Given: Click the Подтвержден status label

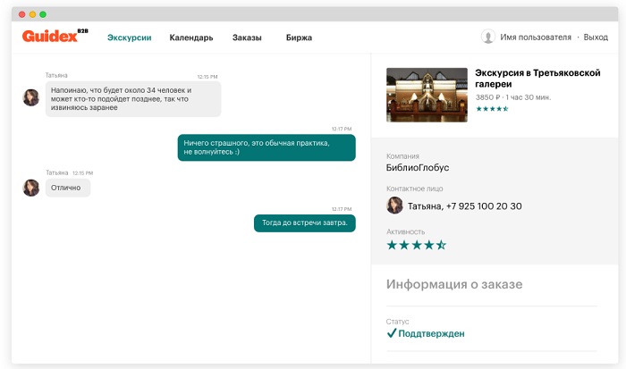Looking at the screenshot, I should click(x=432, y=334).
